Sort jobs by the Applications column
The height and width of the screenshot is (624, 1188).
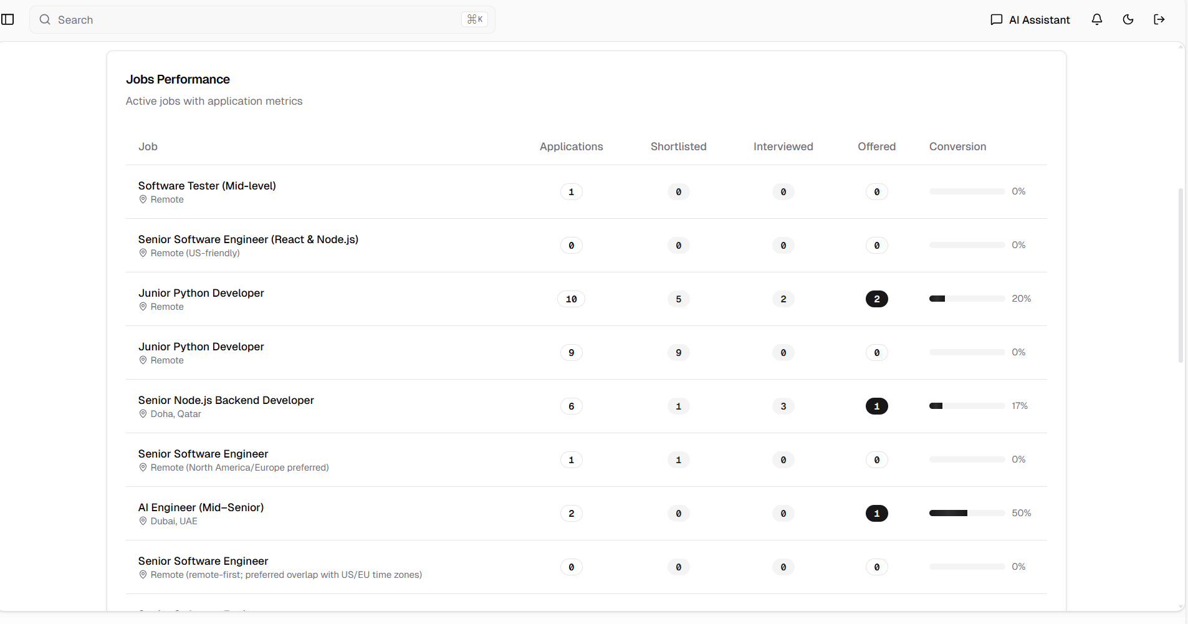[x=571, y=146]
